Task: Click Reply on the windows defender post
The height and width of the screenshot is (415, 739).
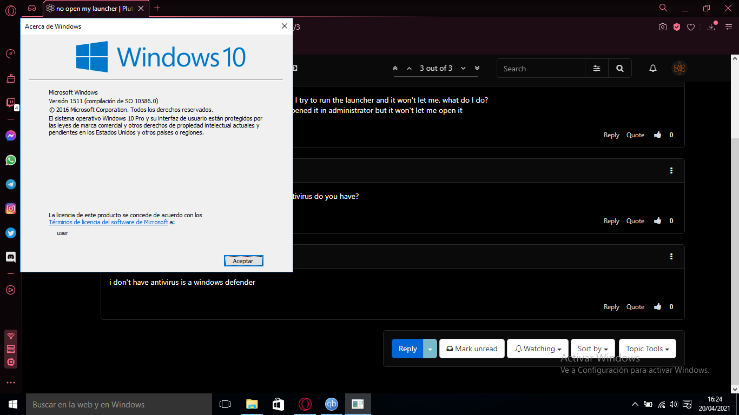Action: (x=611, y=307)
